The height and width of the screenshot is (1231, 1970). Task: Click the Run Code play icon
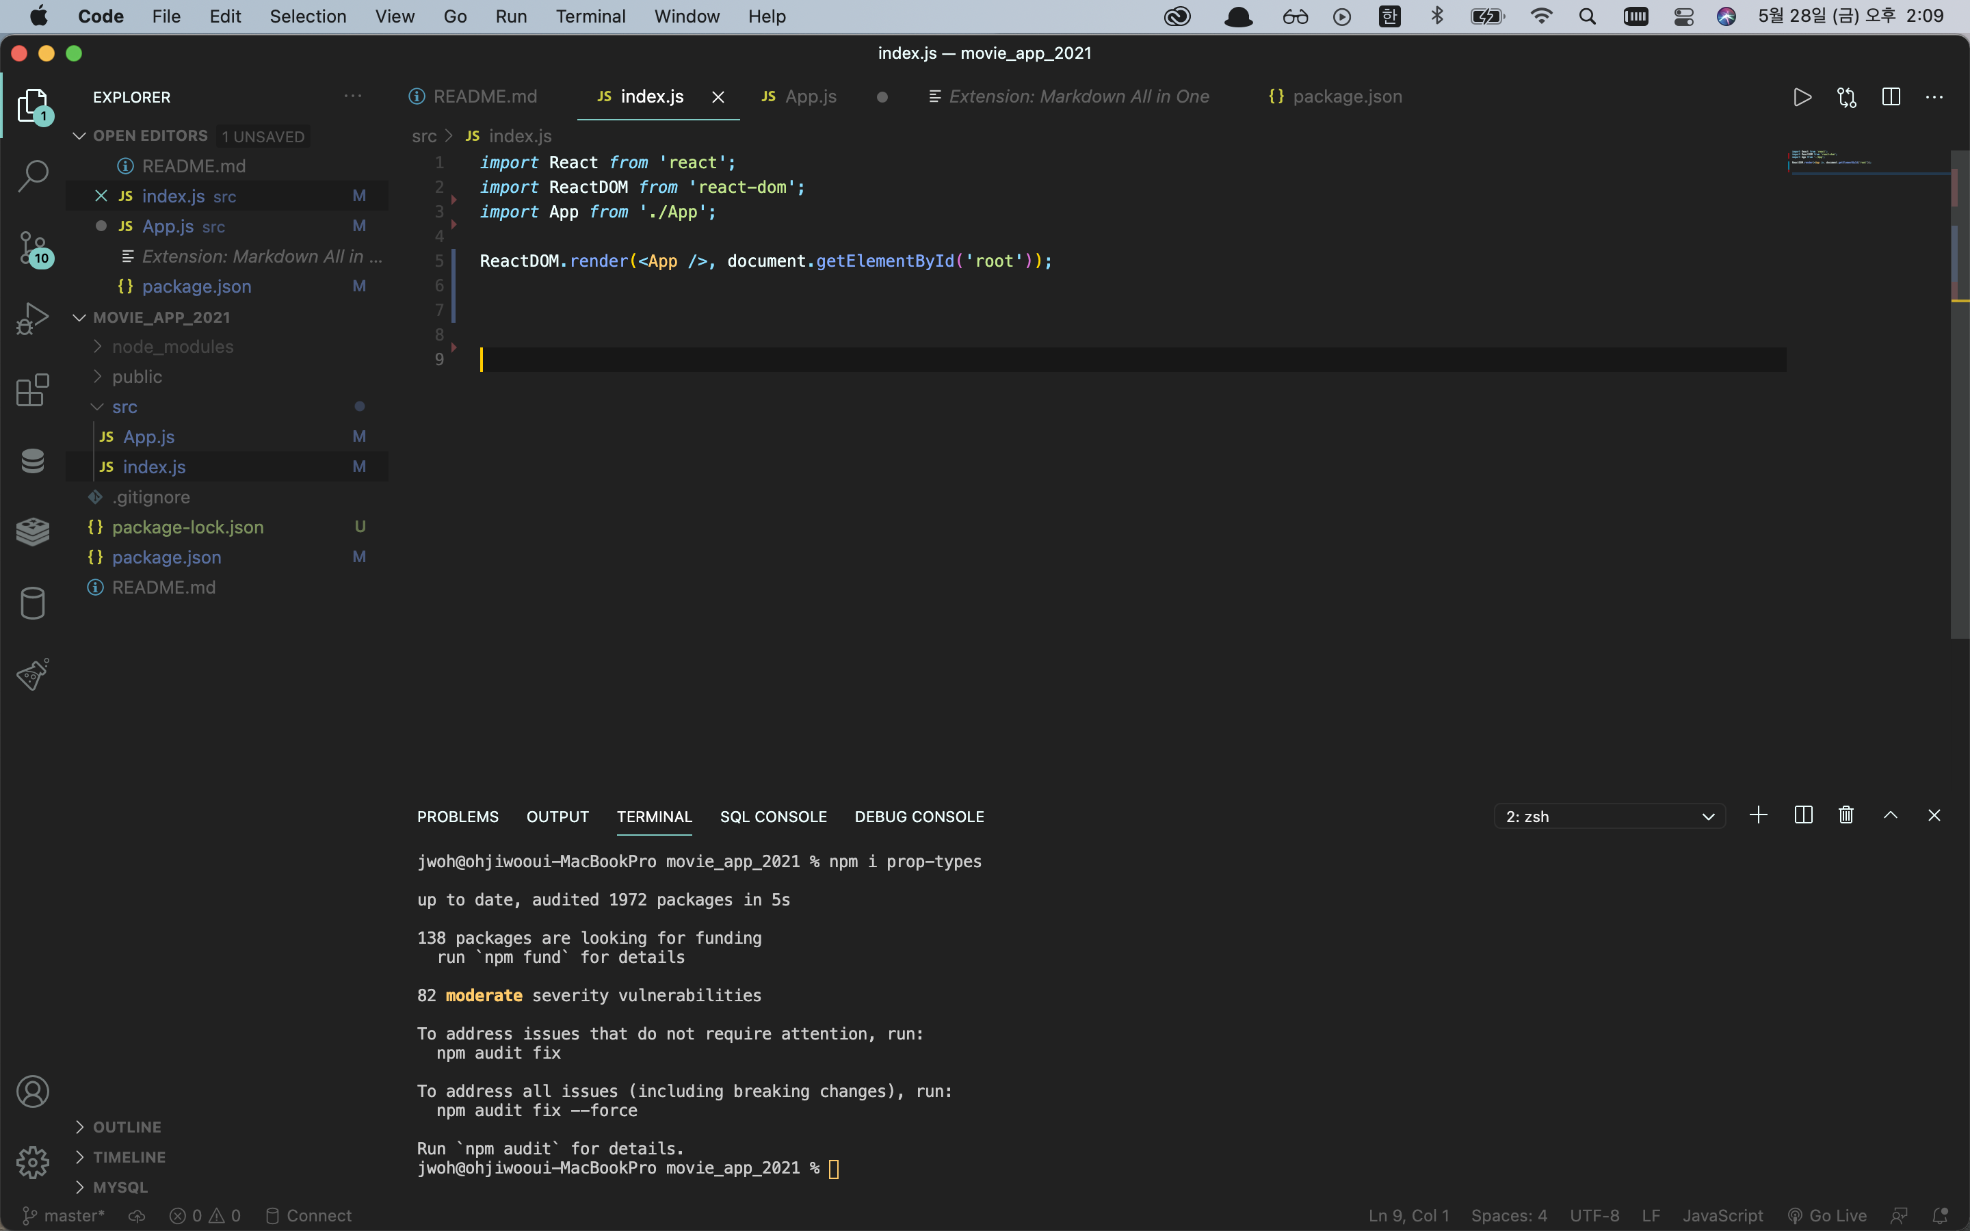(x=1802, y=98)
